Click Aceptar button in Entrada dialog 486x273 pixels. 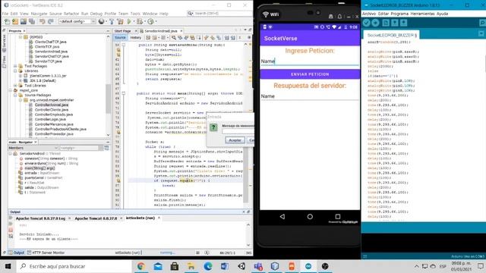point(235,140)
